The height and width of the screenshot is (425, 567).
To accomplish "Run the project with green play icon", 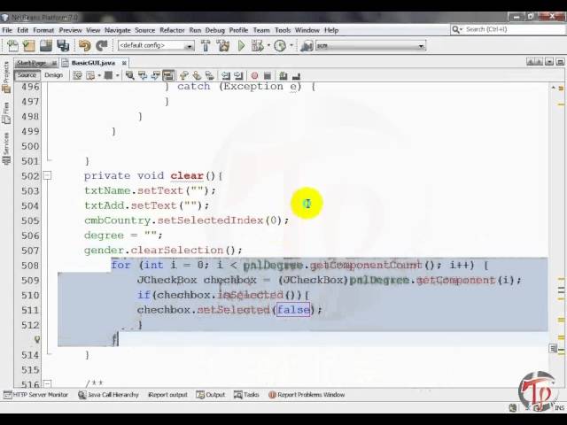I will tap(241, 45).
